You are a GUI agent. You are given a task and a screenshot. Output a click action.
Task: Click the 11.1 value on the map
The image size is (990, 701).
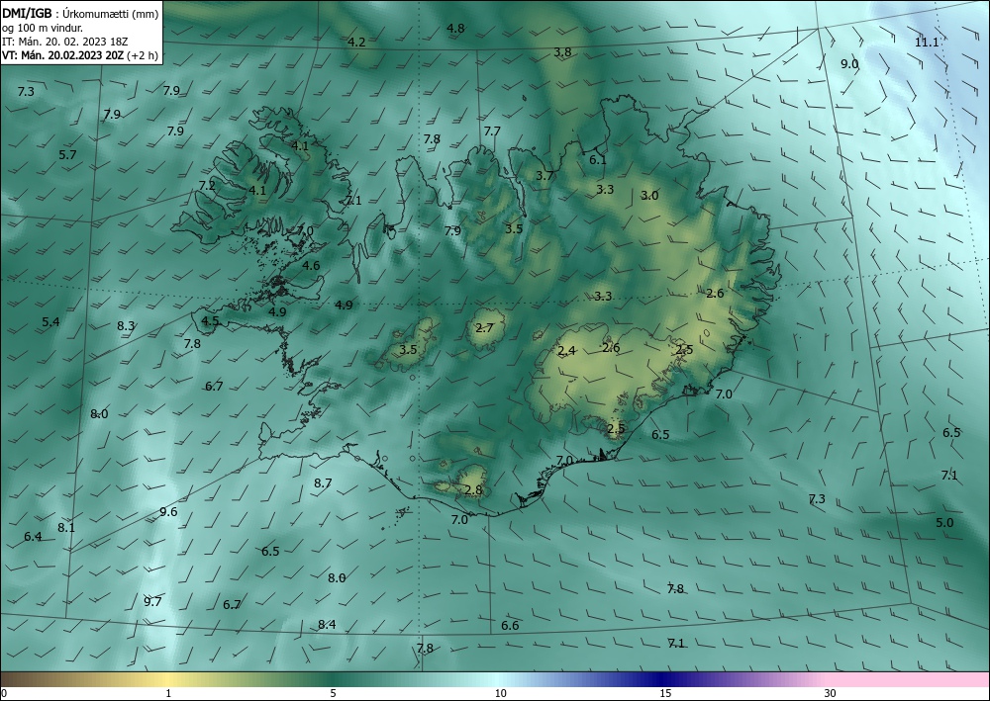pos(927,43)
